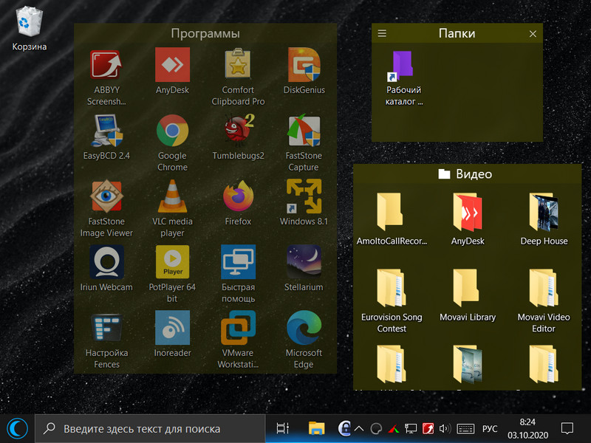Close the Папки fence

pos(533,34)
